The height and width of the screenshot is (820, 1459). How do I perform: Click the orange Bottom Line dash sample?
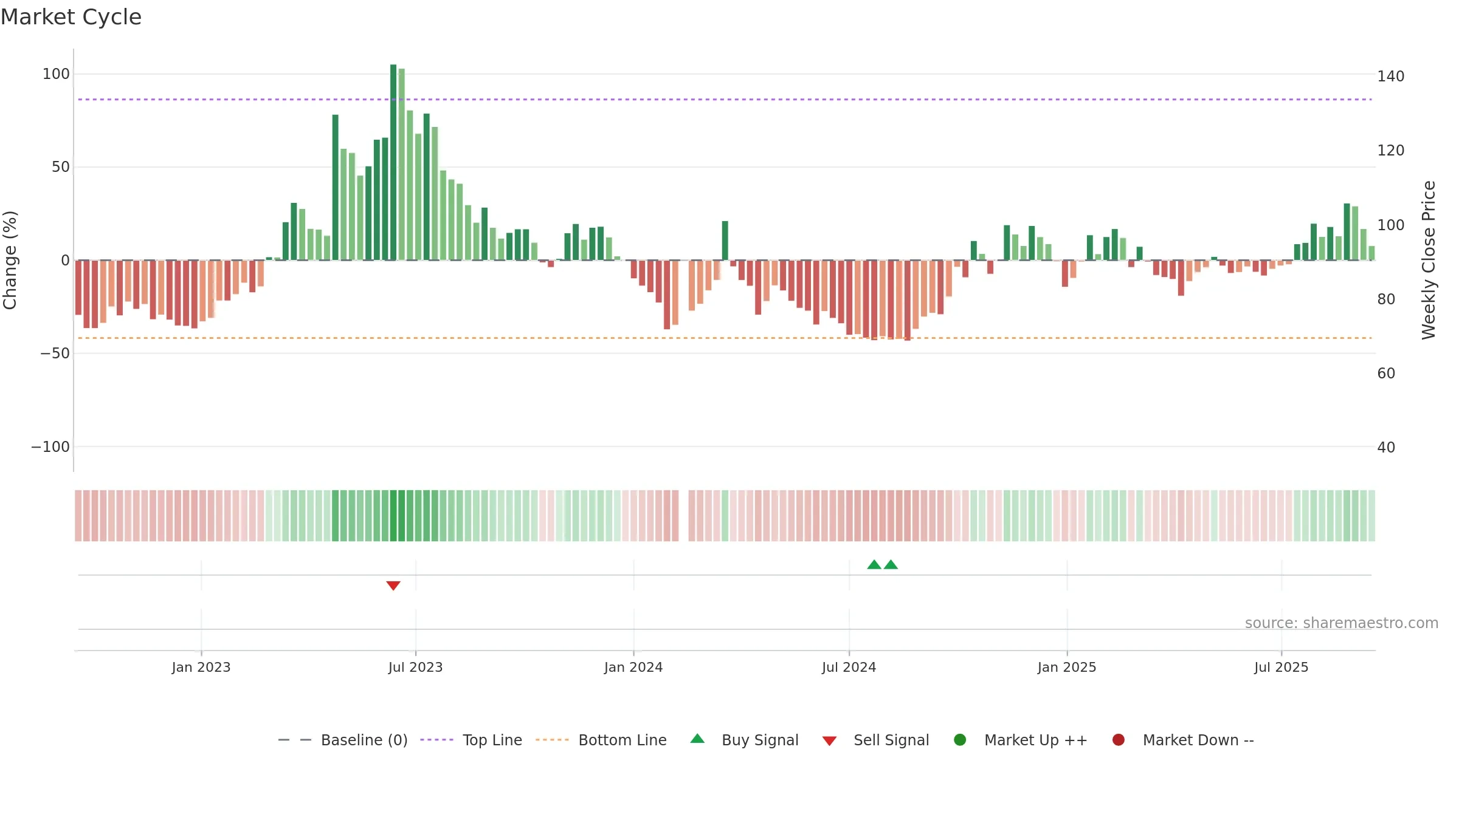click(x=552, y=740)
